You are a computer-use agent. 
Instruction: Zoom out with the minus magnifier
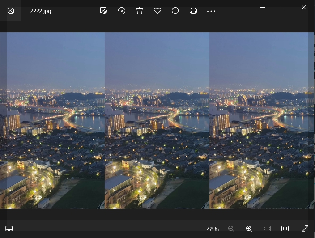(x=231, y=229)
